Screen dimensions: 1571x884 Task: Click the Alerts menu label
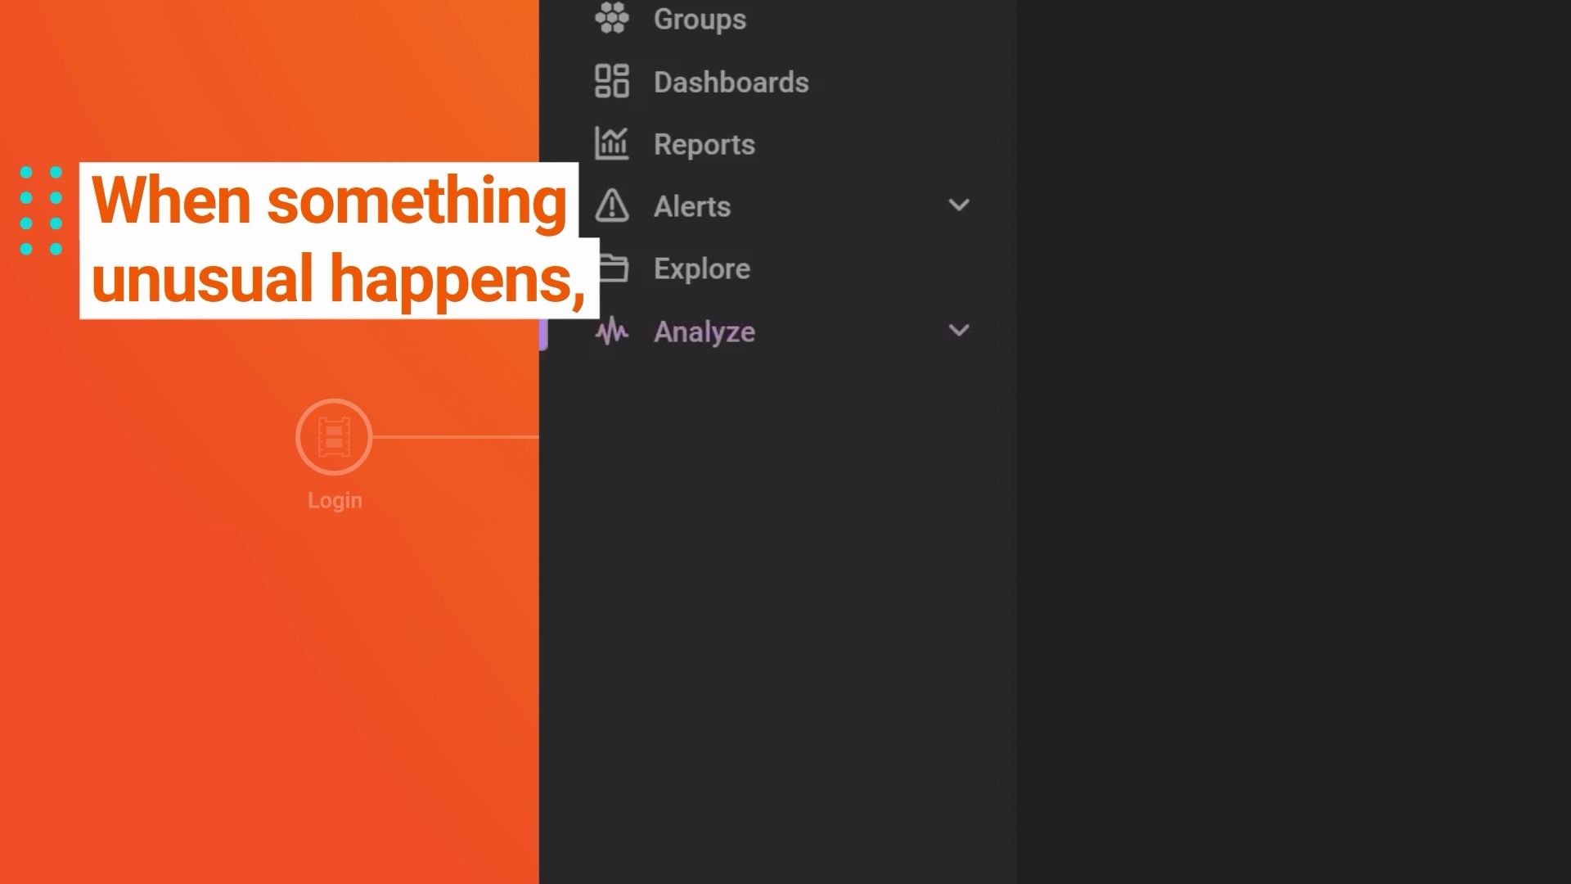(691, 206)
